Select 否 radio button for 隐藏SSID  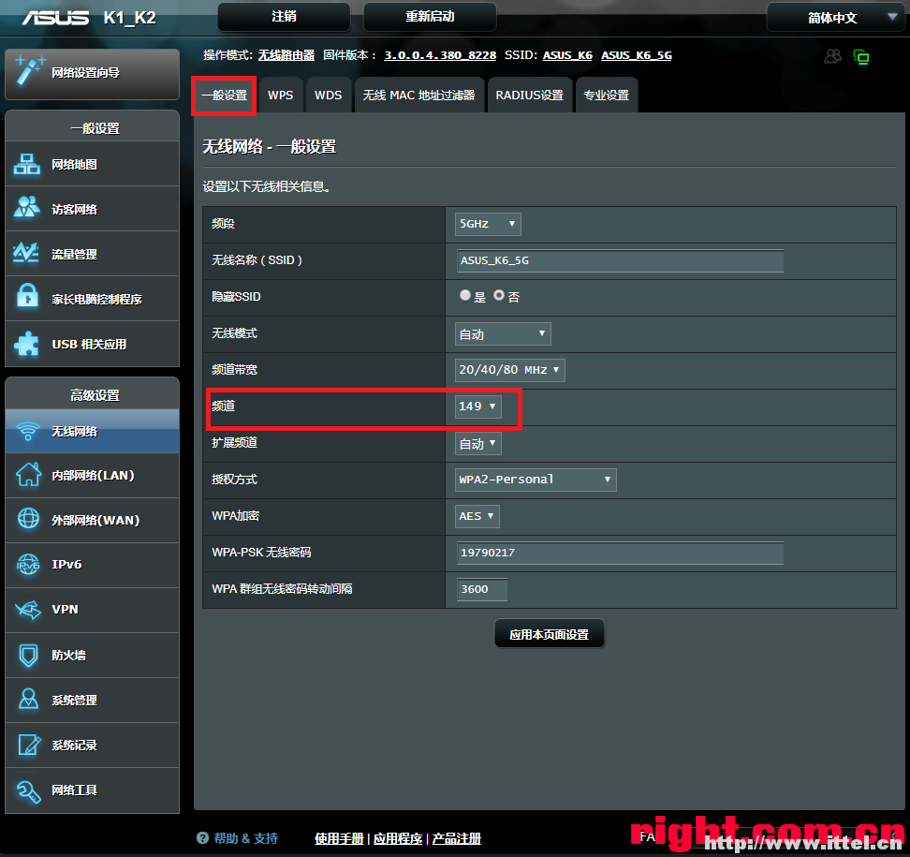coord(499,295)
